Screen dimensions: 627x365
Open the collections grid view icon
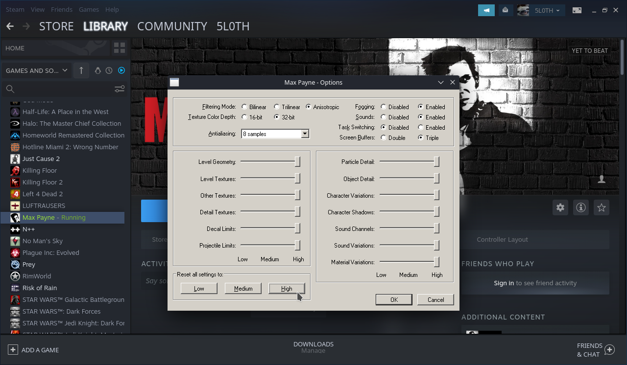120,48
